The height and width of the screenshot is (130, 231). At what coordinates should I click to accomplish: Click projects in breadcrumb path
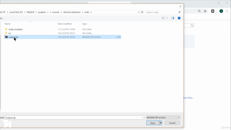click(x=42, y=12)
